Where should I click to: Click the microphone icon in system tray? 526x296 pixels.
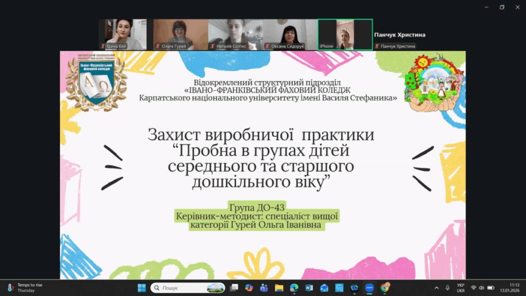click(x=447, y=288)
